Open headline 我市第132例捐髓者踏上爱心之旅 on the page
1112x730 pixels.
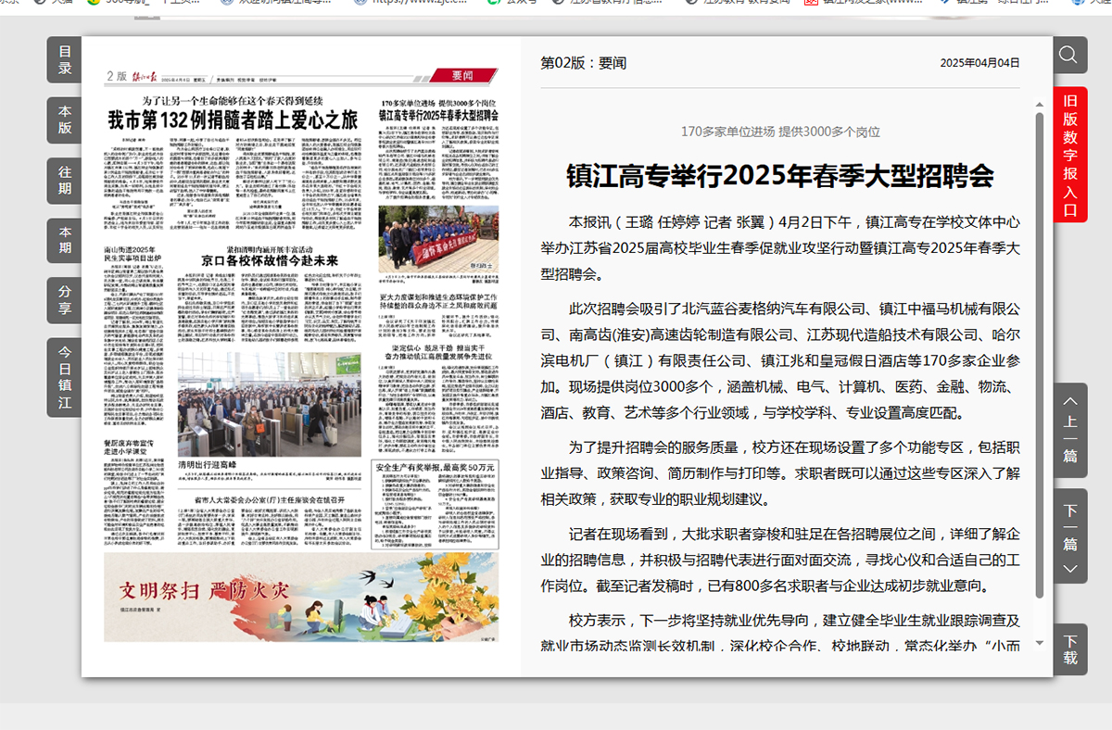(x=232, y=120)
